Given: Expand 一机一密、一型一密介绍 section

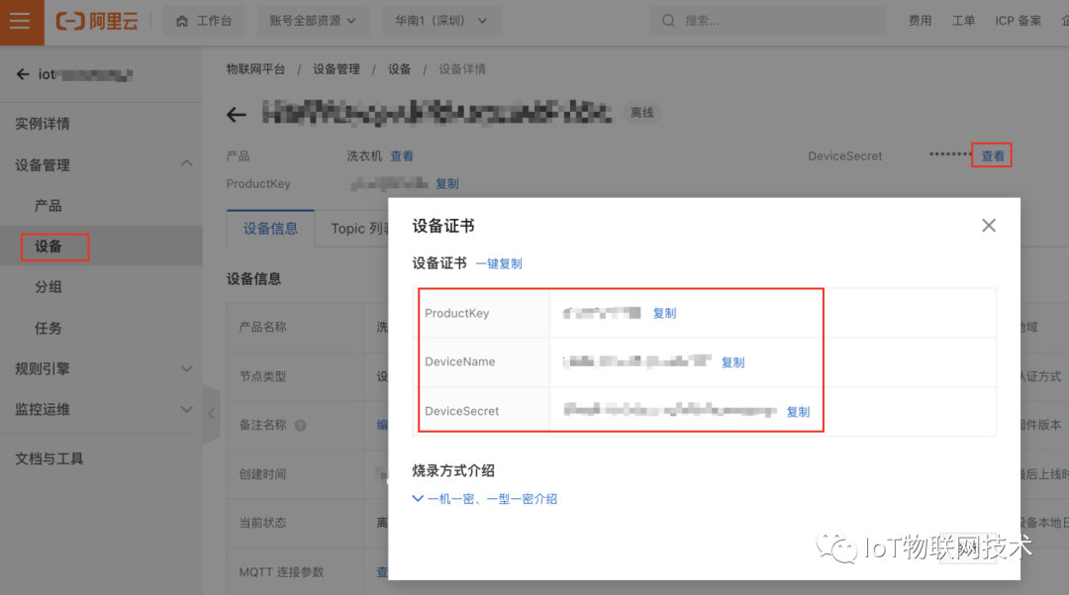Looking at the screenshot, I should [485, 499].
